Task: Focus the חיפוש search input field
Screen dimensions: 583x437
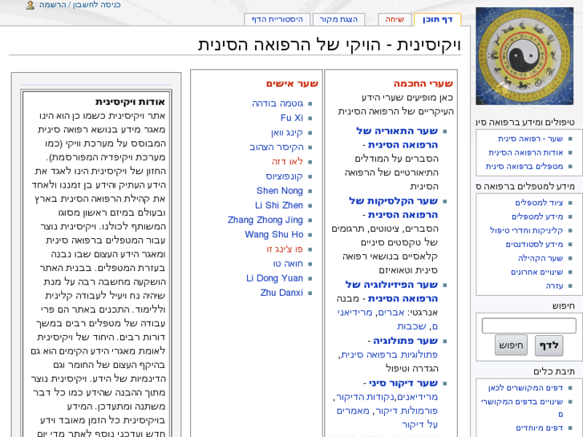Action: pos(528,326)
